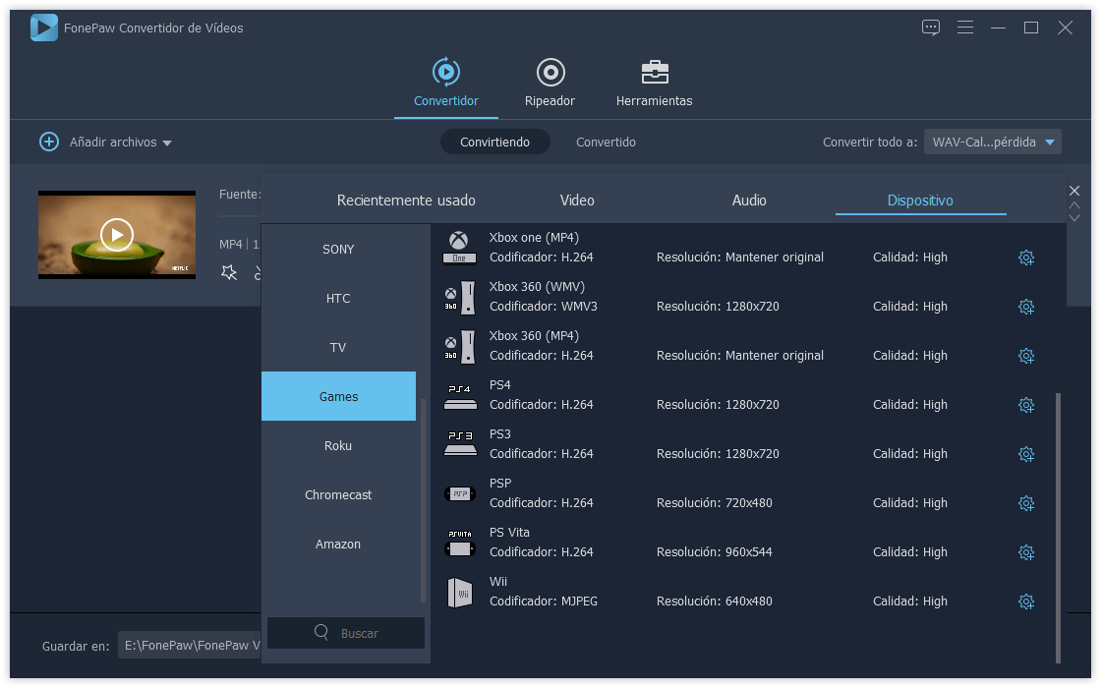This screenshot has width=1101, height=688.
Task: Click 'Resolución: 640x480' in Wii row
Action: 714,601
